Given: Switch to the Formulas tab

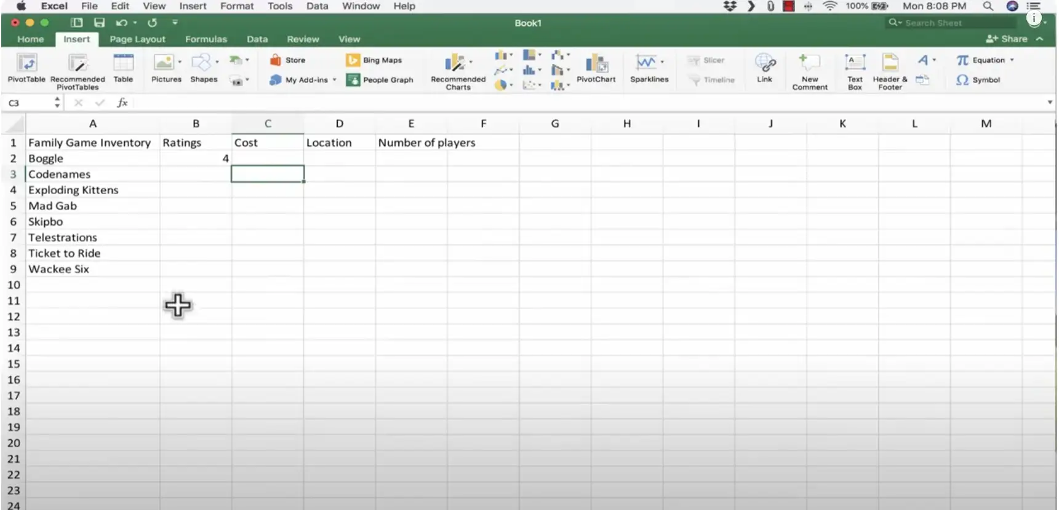Looking at the screenshot, I should (206, 39).
